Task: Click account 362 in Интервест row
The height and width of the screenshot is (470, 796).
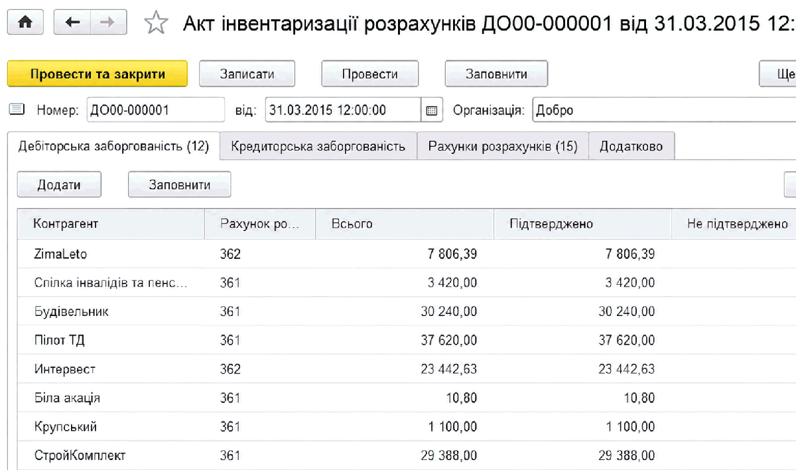Action: (230, 369)
